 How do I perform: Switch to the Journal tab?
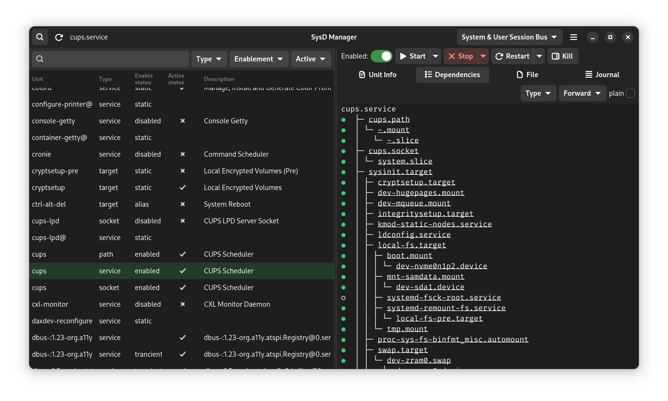click(602, 75)
